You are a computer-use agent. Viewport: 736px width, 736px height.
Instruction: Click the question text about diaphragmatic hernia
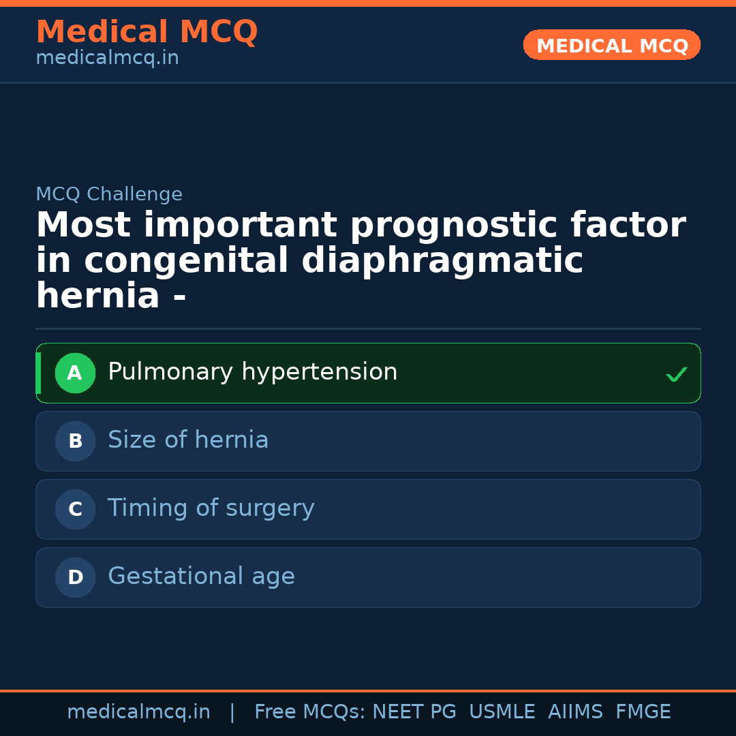[x=361, y=261]
